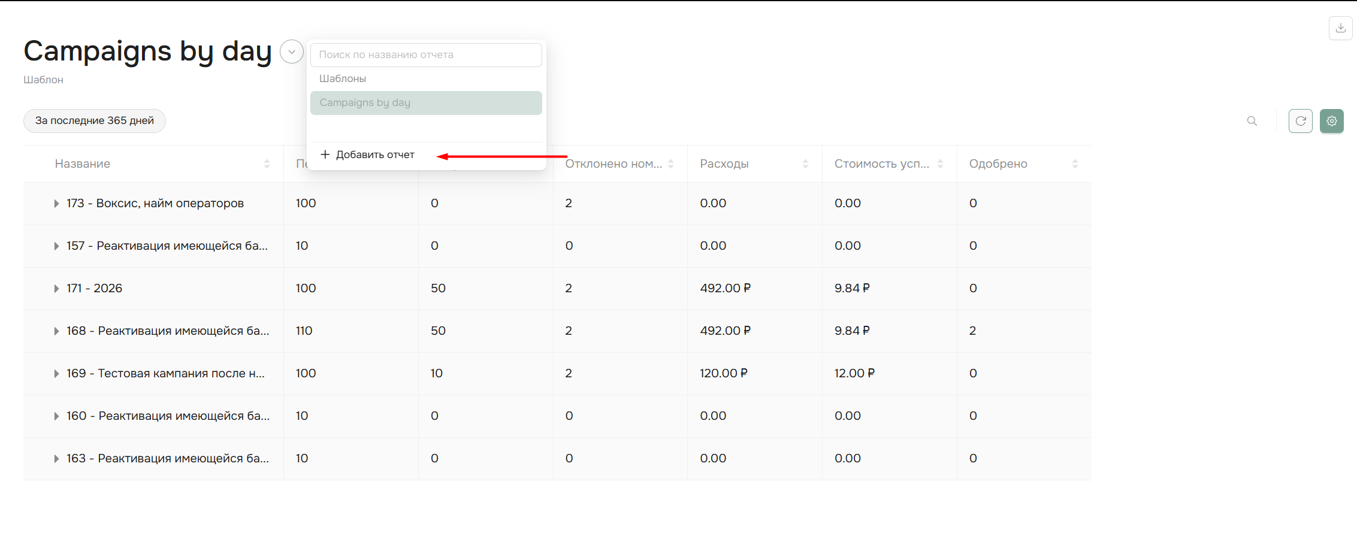Screen dimensions: 1357x551
Task: Sort by the Одобрено column
Action: click(1074, 164)
